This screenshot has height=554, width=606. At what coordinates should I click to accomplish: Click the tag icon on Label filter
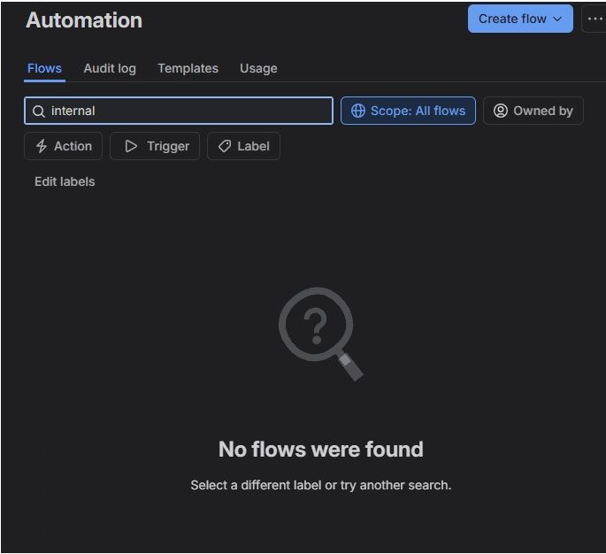click(225, 146)
